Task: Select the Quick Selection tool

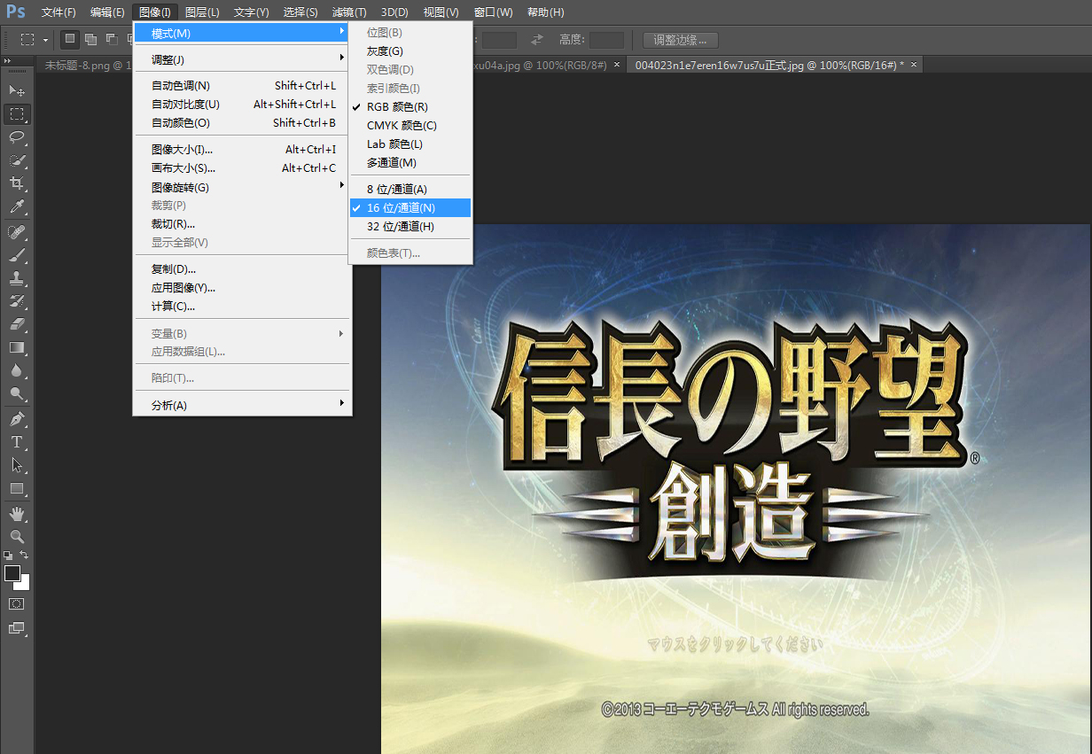Action: coord(17,160)
